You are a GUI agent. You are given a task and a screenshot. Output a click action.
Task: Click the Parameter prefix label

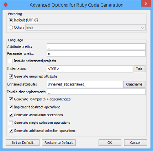coord(21,53)
